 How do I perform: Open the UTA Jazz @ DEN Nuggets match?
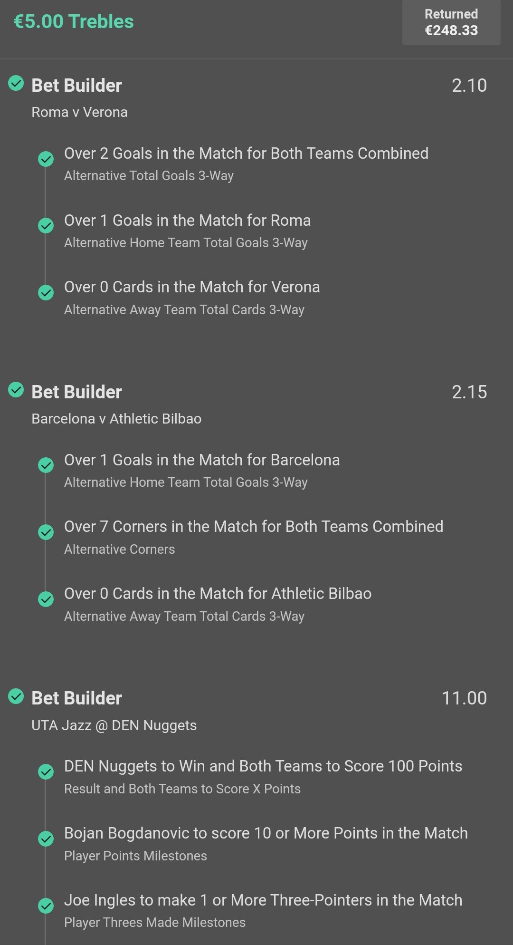(114, 725)
